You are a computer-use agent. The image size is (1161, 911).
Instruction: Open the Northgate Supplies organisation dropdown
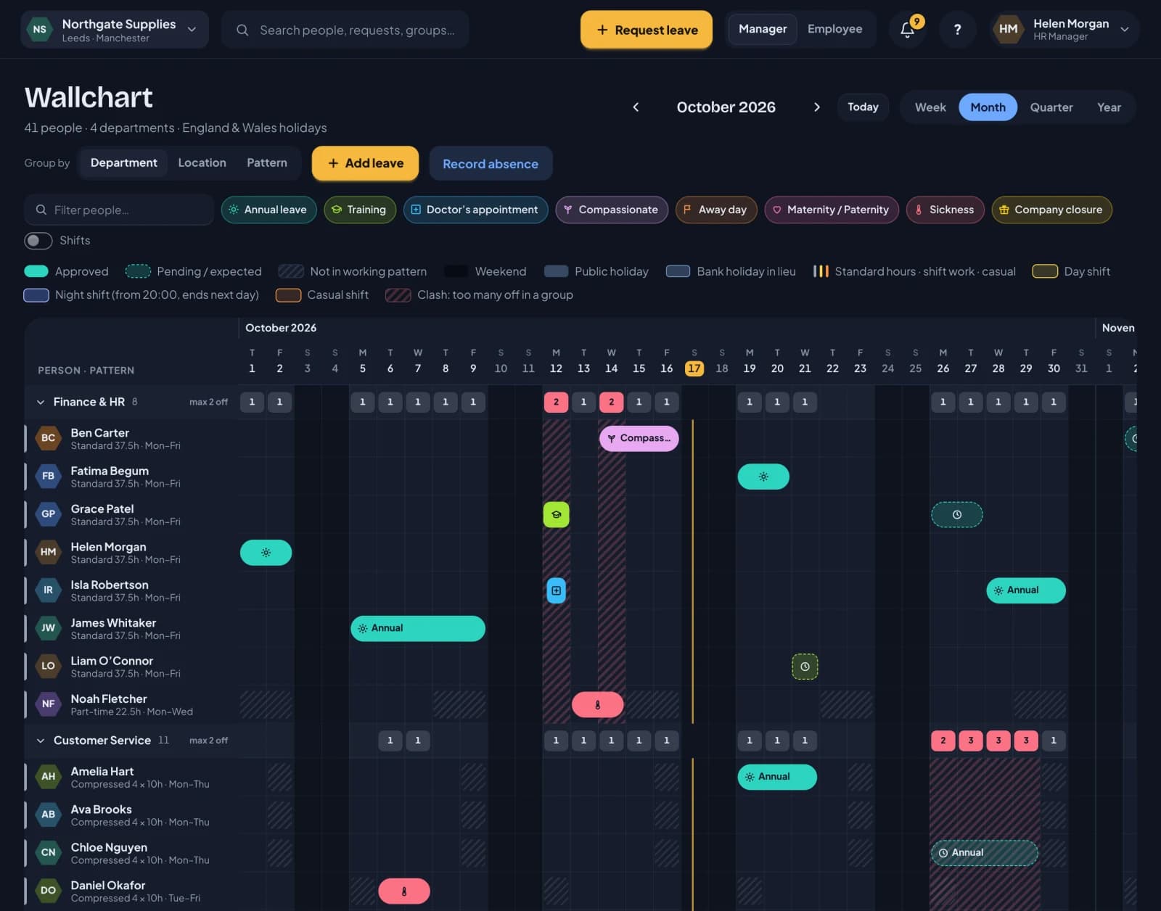(x=115, y=29)
